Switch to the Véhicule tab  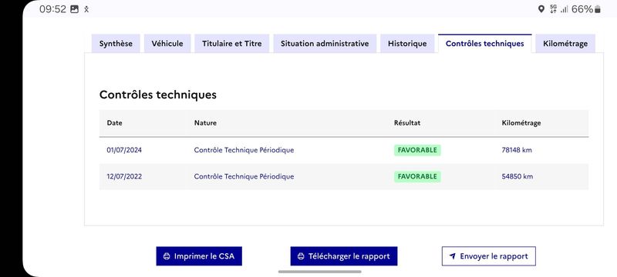(167, 44)
